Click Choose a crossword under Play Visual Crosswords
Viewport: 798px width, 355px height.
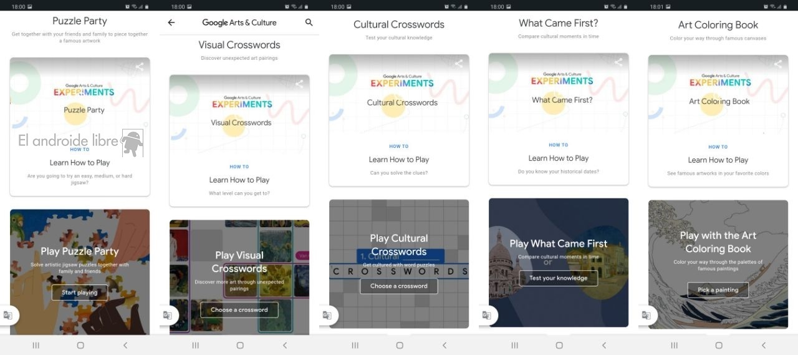(239, 309)
